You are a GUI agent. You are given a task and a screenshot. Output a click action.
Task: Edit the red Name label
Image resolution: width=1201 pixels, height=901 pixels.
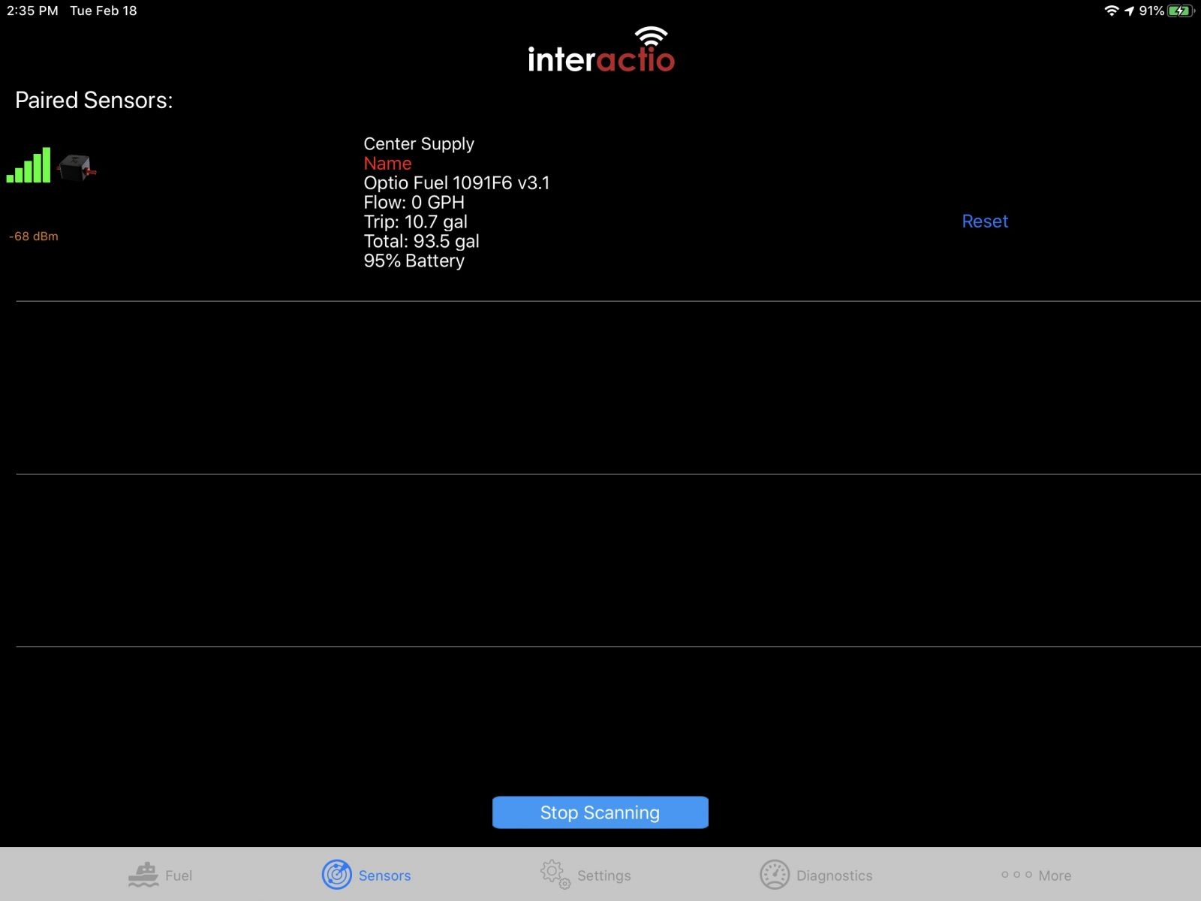[x=387, y=164]
